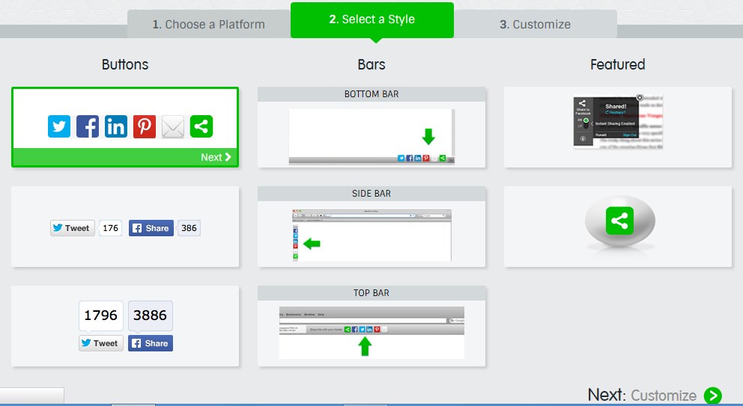Select the green share egg featured style
743x406 pixels.
(618, 226)
